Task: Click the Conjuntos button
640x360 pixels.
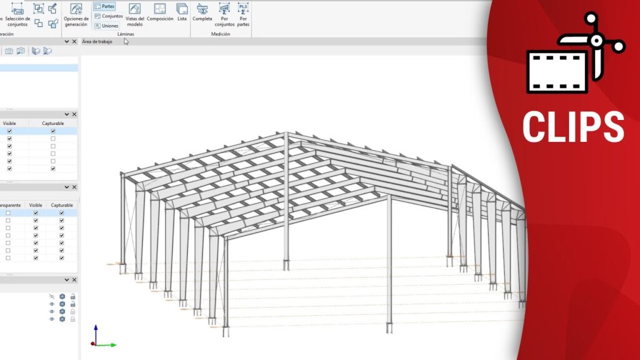Action: tap(108, 16)
